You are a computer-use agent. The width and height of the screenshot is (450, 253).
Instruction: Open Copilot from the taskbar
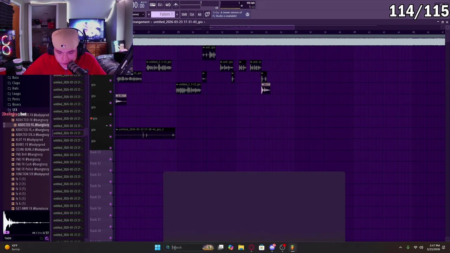tap(231, 247)
